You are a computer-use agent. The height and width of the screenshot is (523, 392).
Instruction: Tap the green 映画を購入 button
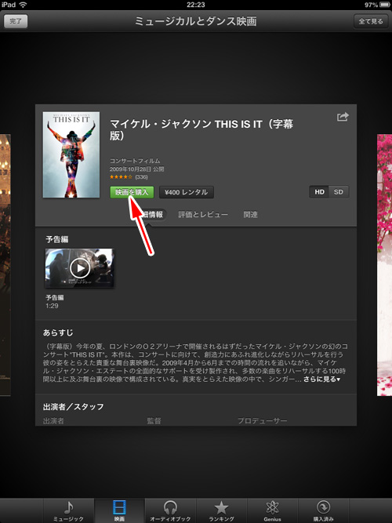click(132, 192)
